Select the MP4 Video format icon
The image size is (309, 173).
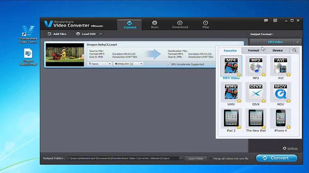click(x=231, y=66)
